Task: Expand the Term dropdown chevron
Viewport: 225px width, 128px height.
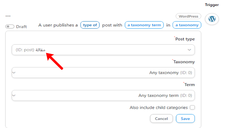Action: tap(14, 95)
